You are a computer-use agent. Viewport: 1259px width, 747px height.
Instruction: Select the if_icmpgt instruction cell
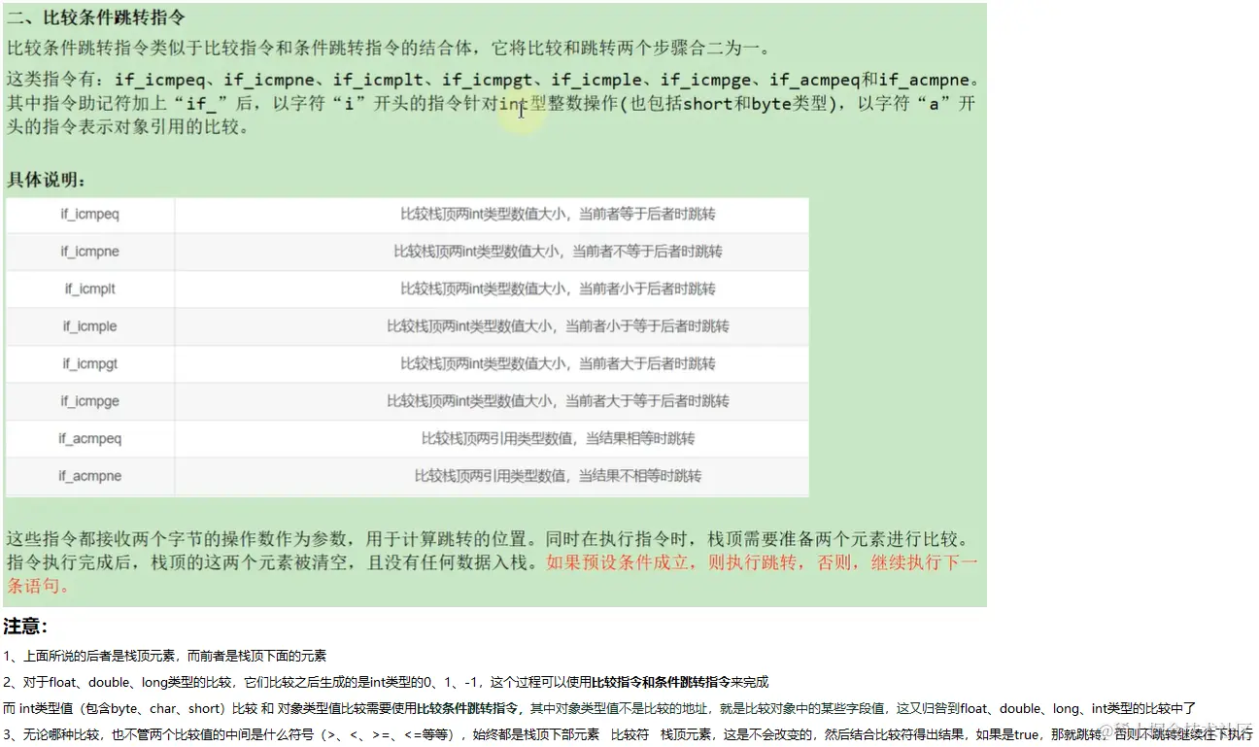tap(89, 363)
